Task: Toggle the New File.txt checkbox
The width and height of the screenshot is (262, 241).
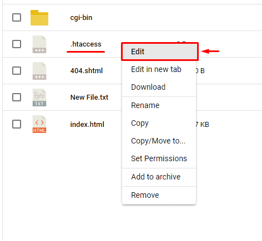Action: (17, 97)
